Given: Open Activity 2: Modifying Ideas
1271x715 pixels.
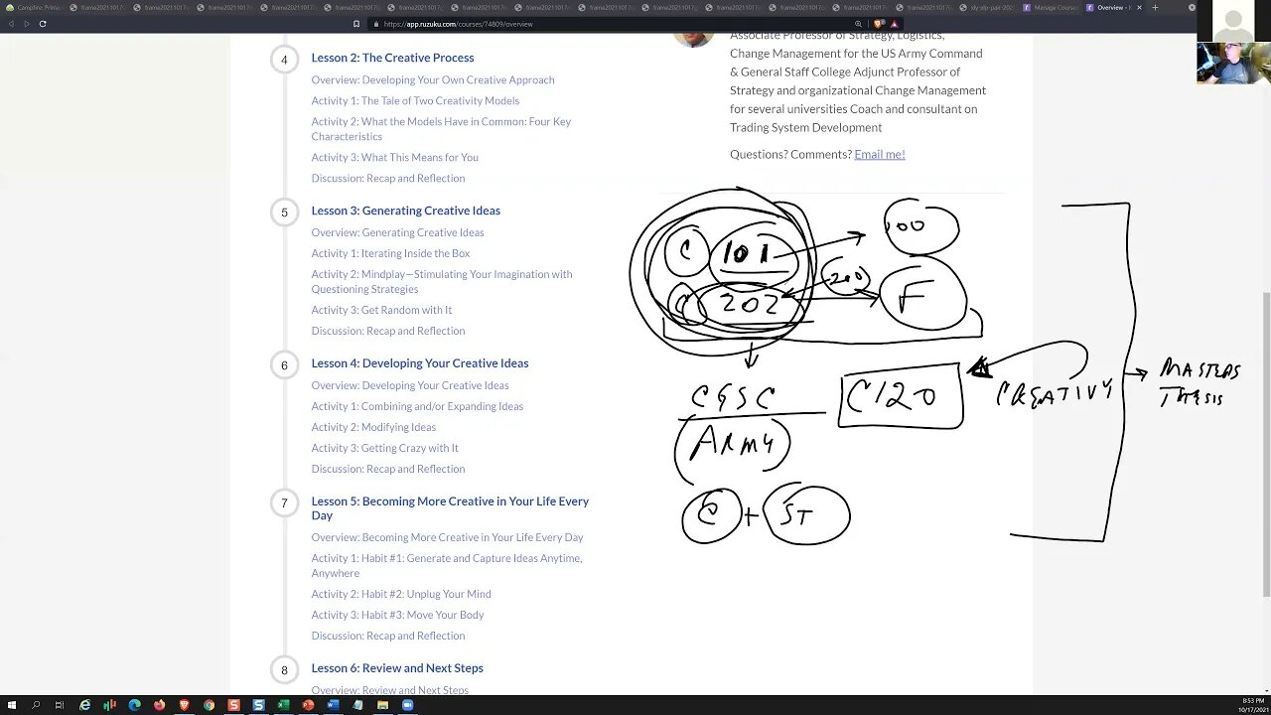Looking at the screenshot, I should [373, 427].
